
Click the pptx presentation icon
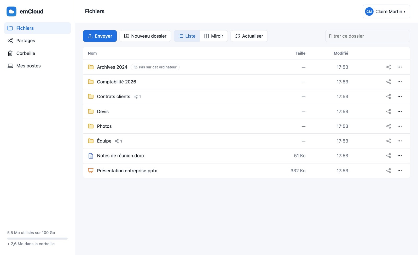pos(91,171)
